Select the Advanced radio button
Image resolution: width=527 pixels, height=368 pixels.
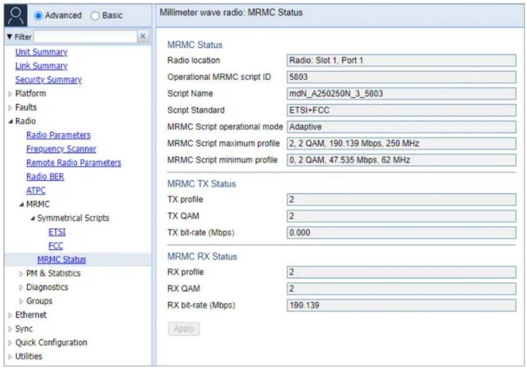pyautogui.click(x=38, y=15)
